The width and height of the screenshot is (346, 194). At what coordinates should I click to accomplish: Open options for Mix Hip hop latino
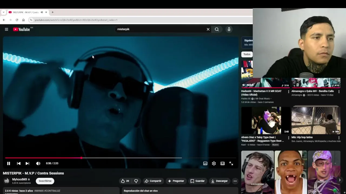(339, 138)
